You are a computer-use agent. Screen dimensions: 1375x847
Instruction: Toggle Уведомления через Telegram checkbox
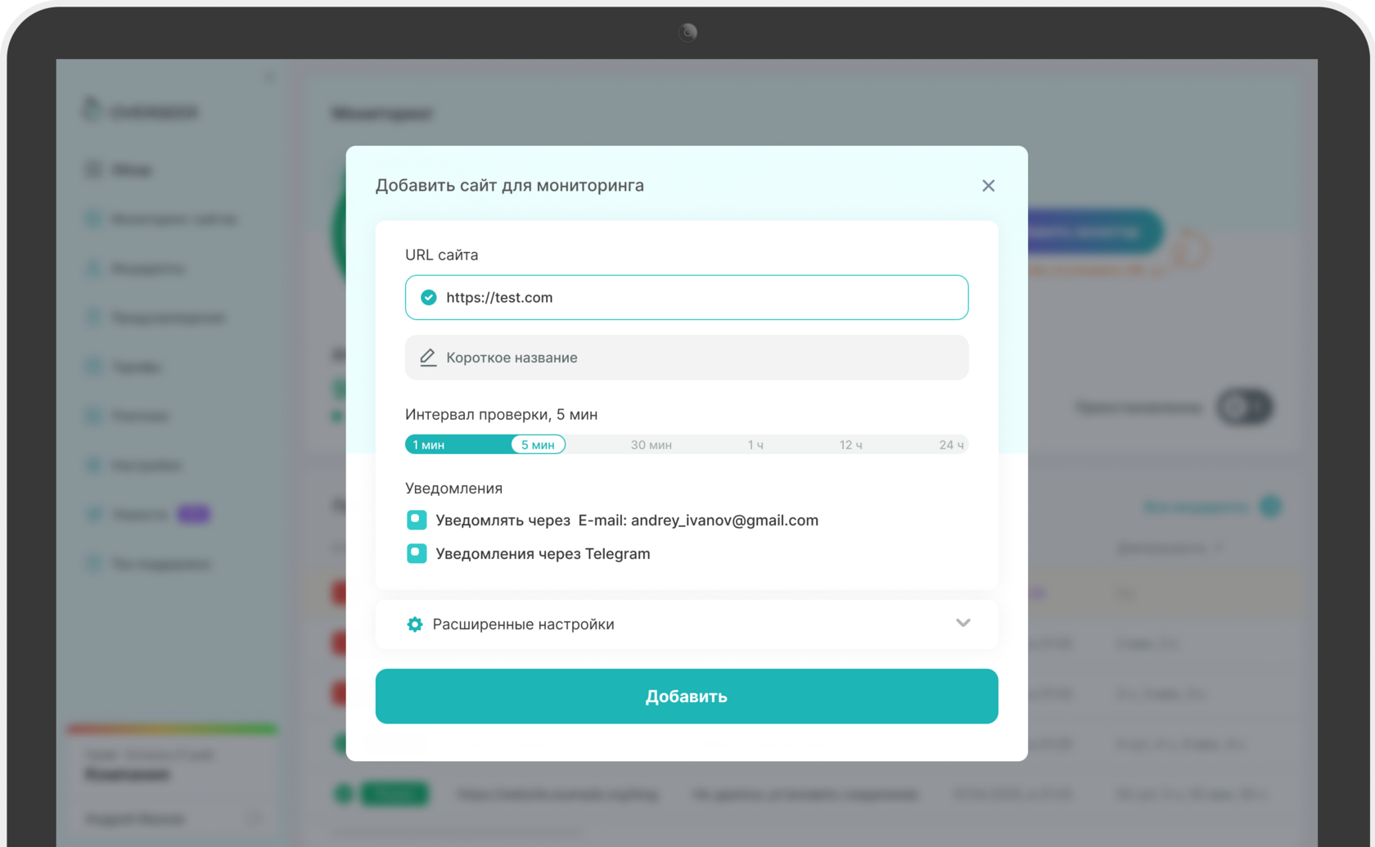click(x=417, y=554)
